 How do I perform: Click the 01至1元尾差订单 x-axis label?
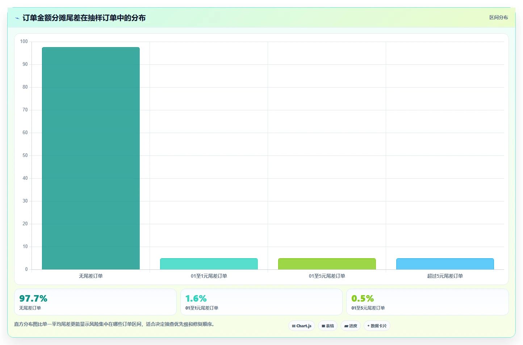click(x=209, y=276)
